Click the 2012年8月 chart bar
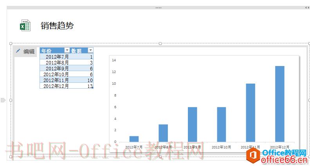The height and width of the screenshot is (166, 310). [163, 133]
